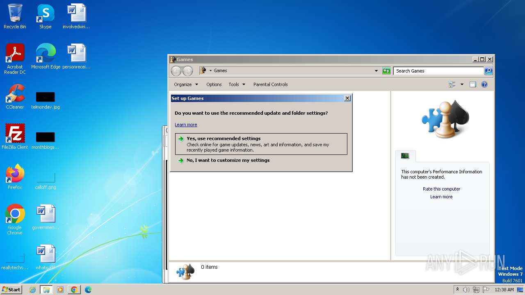This screenshot has width=525, height=295.
Task: Click the search magnifier button
Action: (x=488, y=71)
